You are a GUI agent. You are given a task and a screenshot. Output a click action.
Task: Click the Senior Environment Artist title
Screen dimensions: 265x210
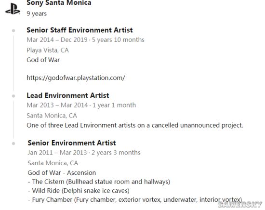pyautogui.click(x=72, y=143)
